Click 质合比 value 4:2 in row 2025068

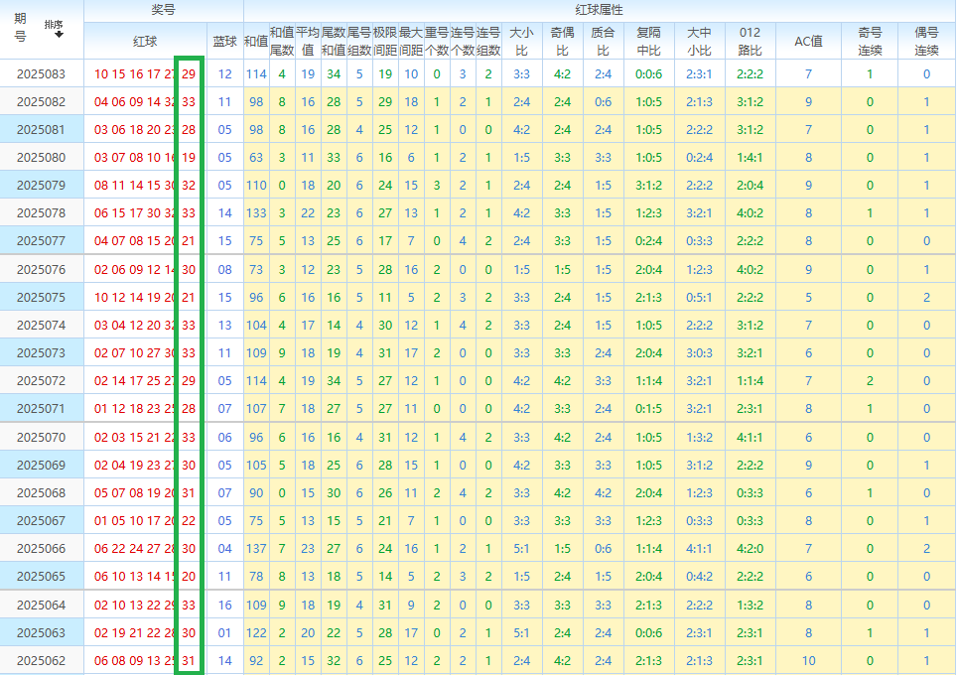(x=603, y=493)
